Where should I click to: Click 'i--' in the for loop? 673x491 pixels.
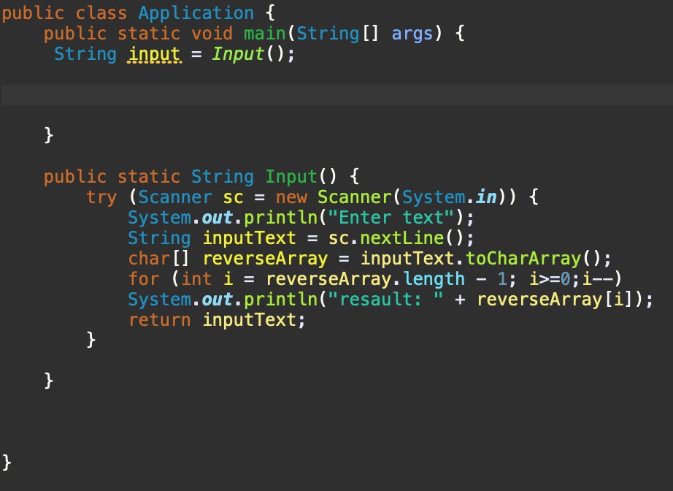point(598,279)
